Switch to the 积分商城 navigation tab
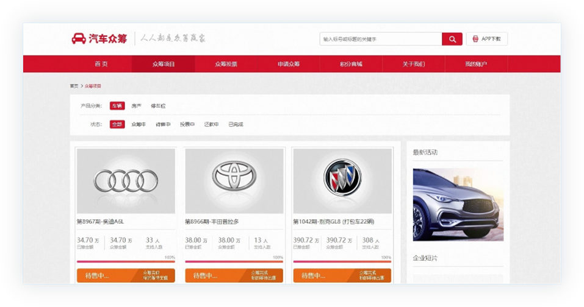 click(x=351, y=64)
